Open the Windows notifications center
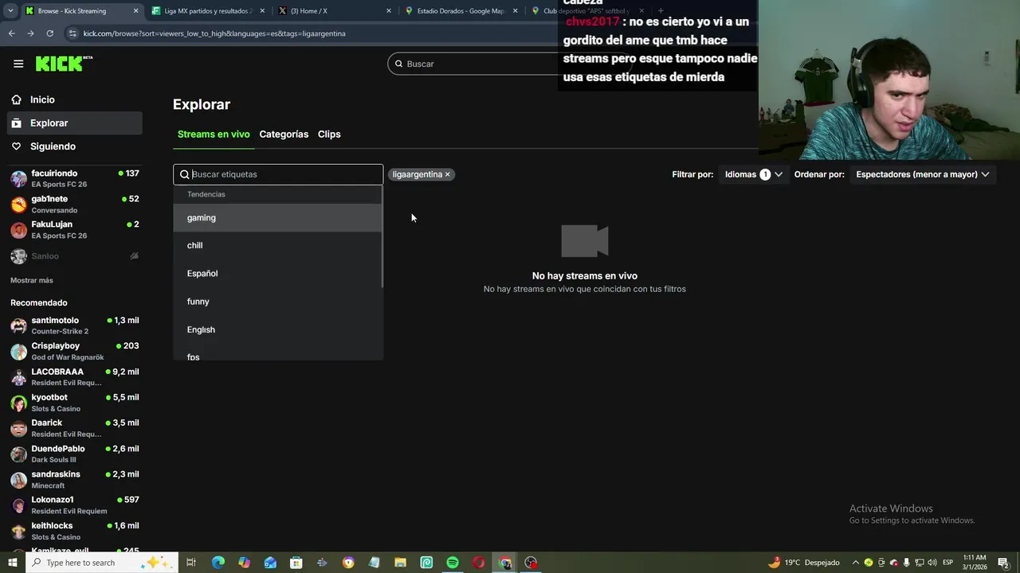This screenshot has height=573, width=1020. pyautogui.click(x=1003, y=563)
